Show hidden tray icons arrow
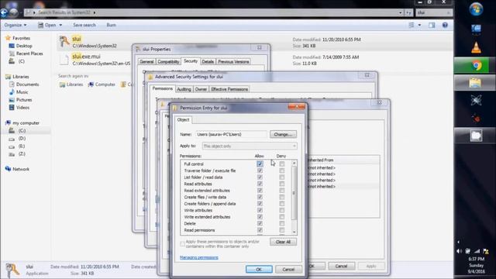 [x=458, y=242]
